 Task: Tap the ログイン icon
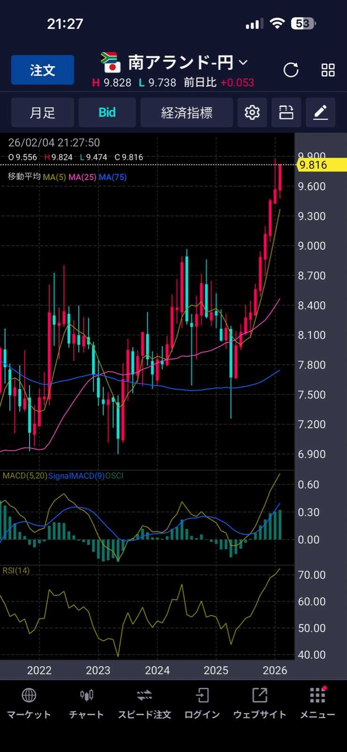click(202, 703)
